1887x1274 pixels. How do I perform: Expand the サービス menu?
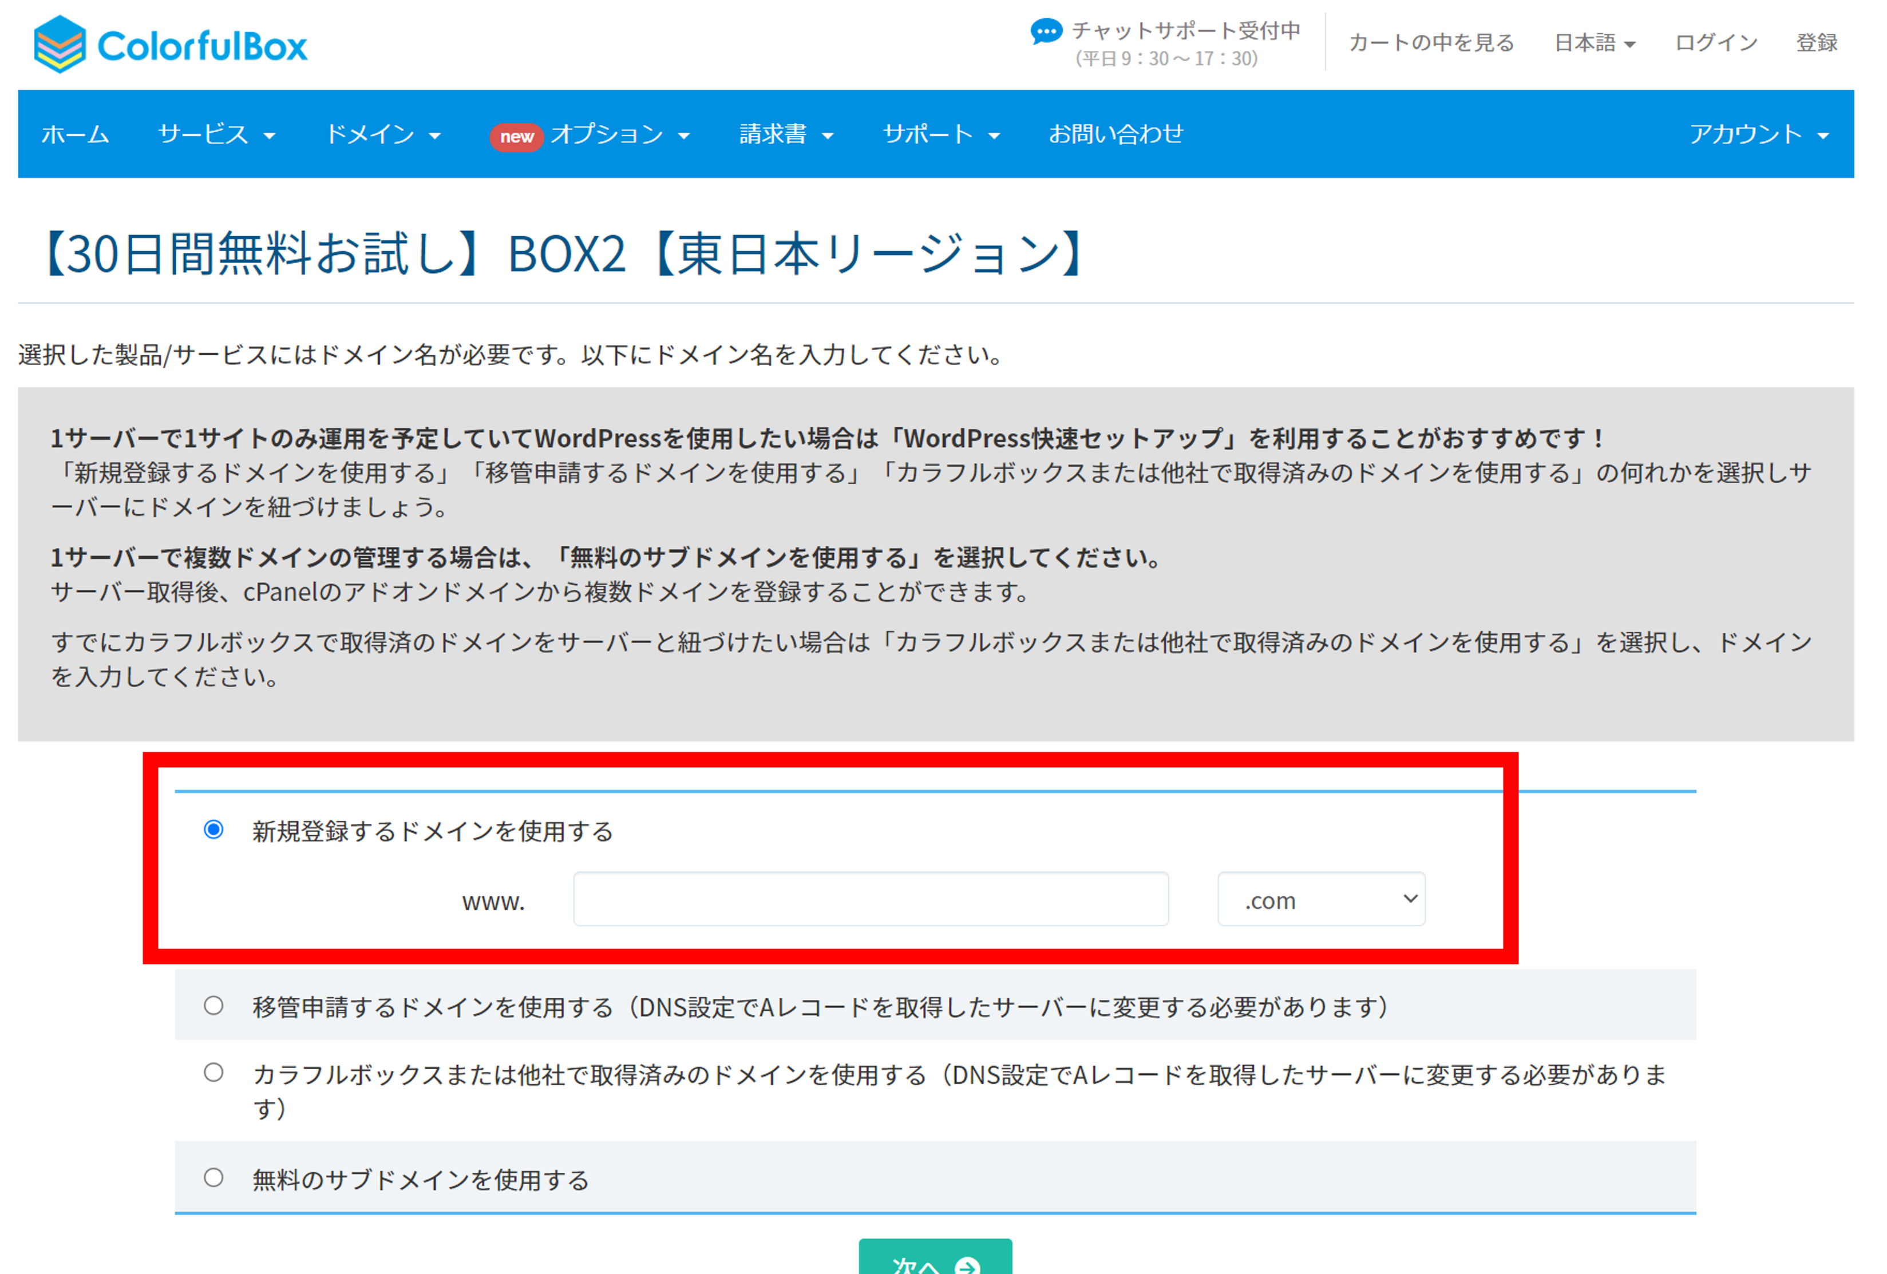tap(217, 134)
